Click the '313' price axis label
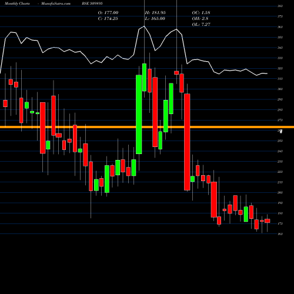294x294 pixels. tap(280, 79)
